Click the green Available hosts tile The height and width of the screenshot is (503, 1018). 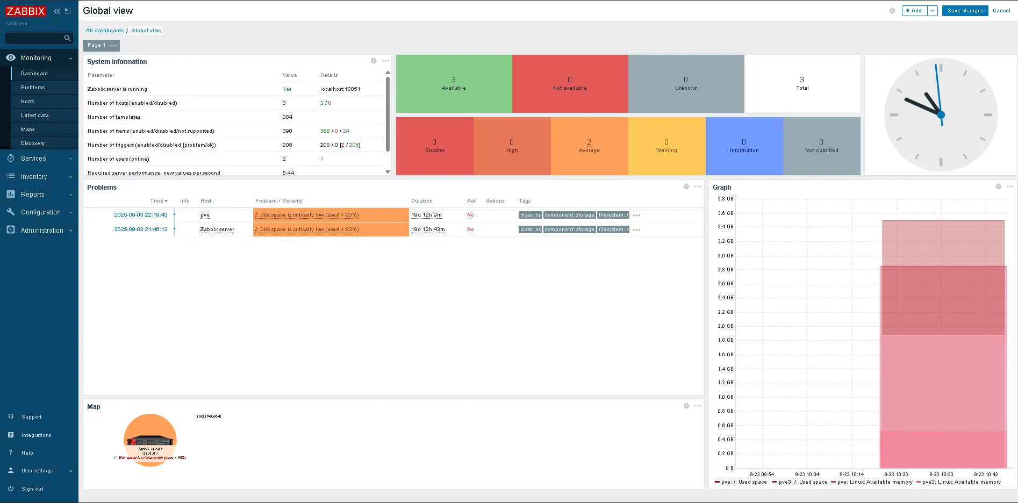click(454, 84)
